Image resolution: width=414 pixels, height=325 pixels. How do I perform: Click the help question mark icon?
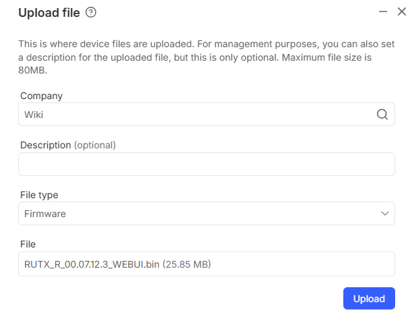click(92, 12)
